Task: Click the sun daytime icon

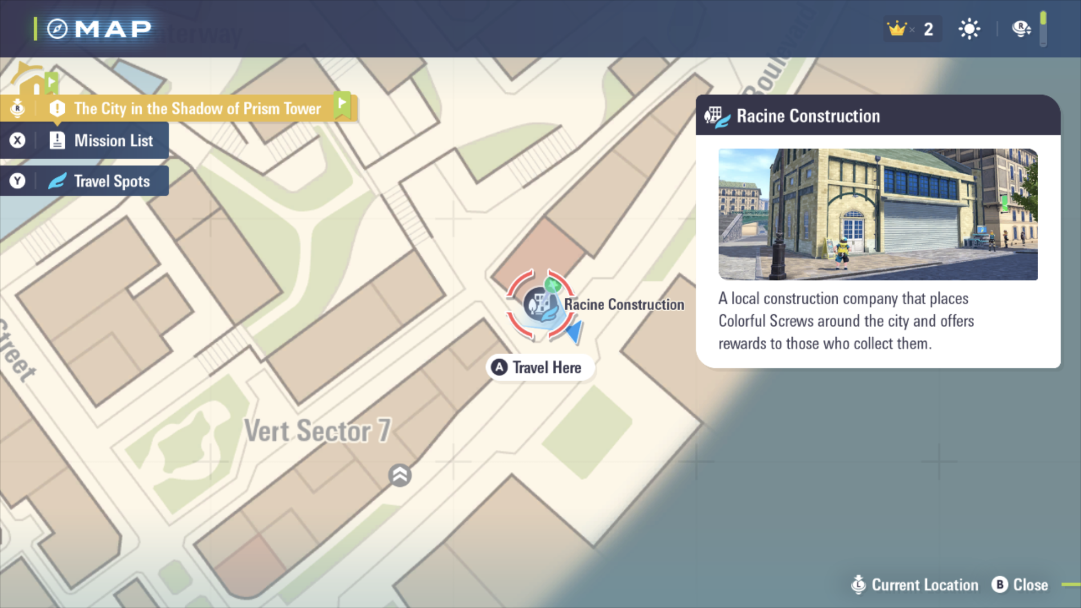Action: click(x=969, y=29)
